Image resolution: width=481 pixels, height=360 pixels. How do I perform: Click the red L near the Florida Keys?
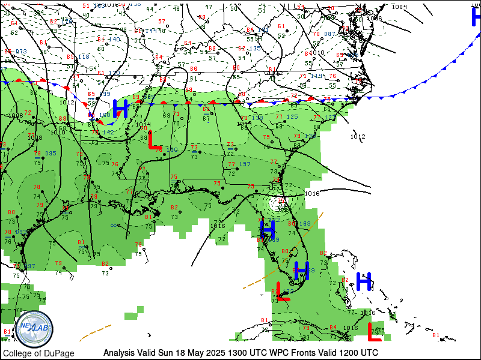click(x=283, y=291)
